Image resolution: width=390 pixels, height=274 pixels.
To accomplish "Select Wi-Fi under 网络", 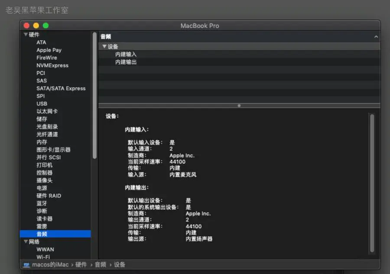I will pos(43,257).
